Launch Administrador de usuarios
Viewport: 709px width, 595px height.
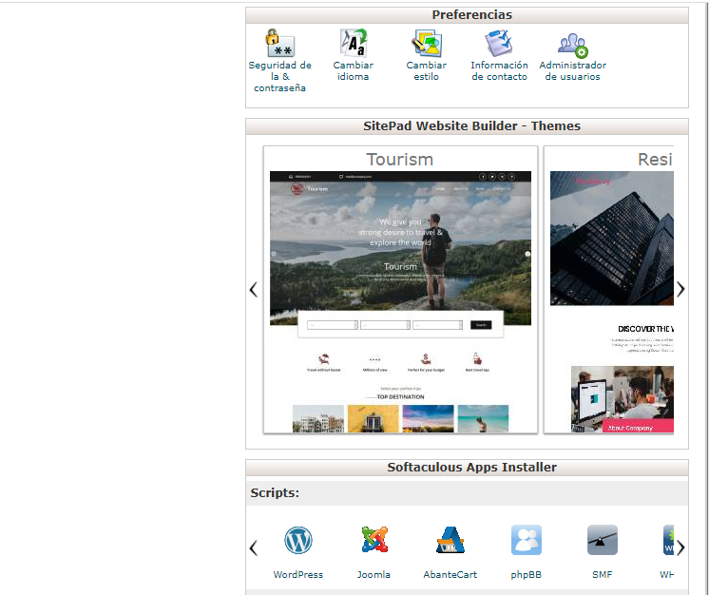tap(572, 45)
